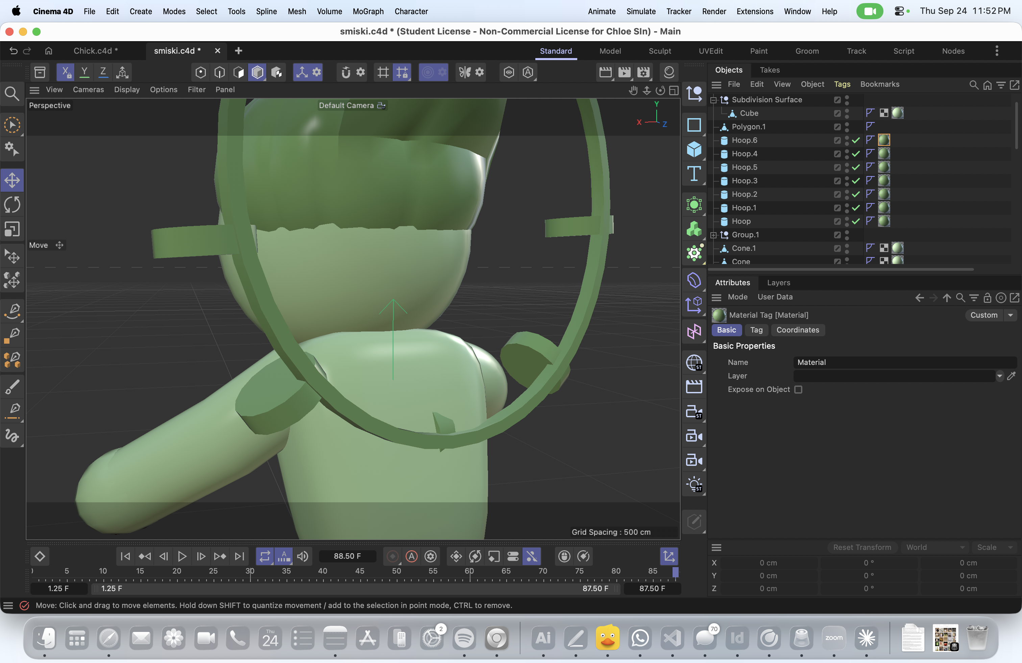
Task: Click the Undo arrow
Action: click(x=13, y=51)
